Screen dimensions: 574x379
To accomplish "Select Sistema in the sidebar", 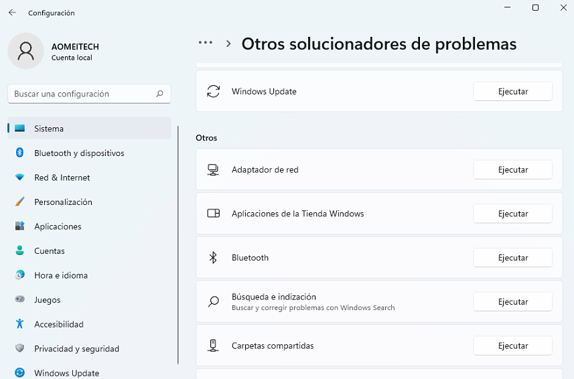I will coord(49,129).
